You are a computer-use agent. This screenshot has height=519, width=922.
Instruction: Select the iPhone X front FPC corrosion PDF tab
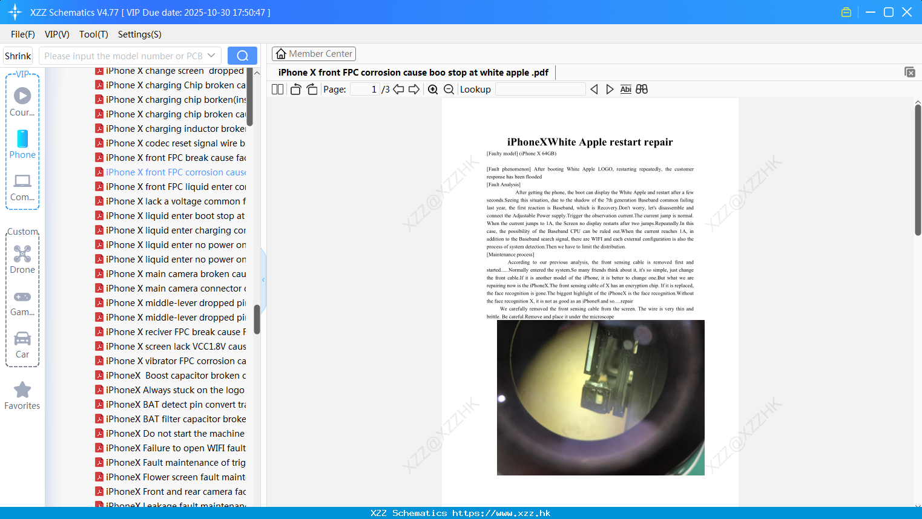(x=413, y=73)
